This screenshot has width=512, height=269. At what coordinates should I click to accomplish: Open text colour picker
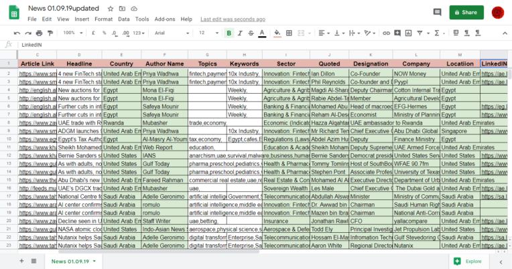click(262, 33)
